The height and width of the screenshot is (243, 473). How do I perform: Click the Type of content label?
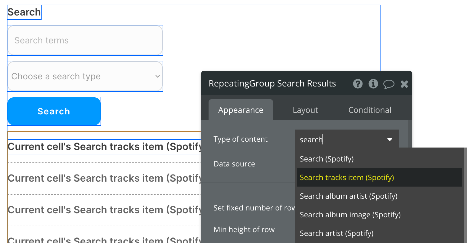[241, 139]
